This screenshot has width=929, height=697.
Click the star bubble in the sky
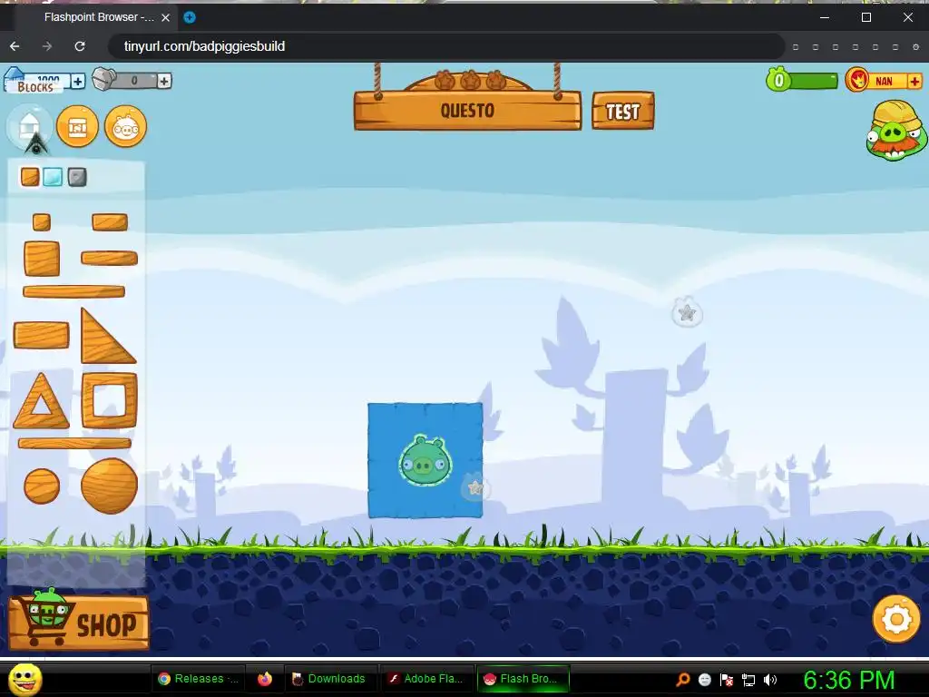688,312
